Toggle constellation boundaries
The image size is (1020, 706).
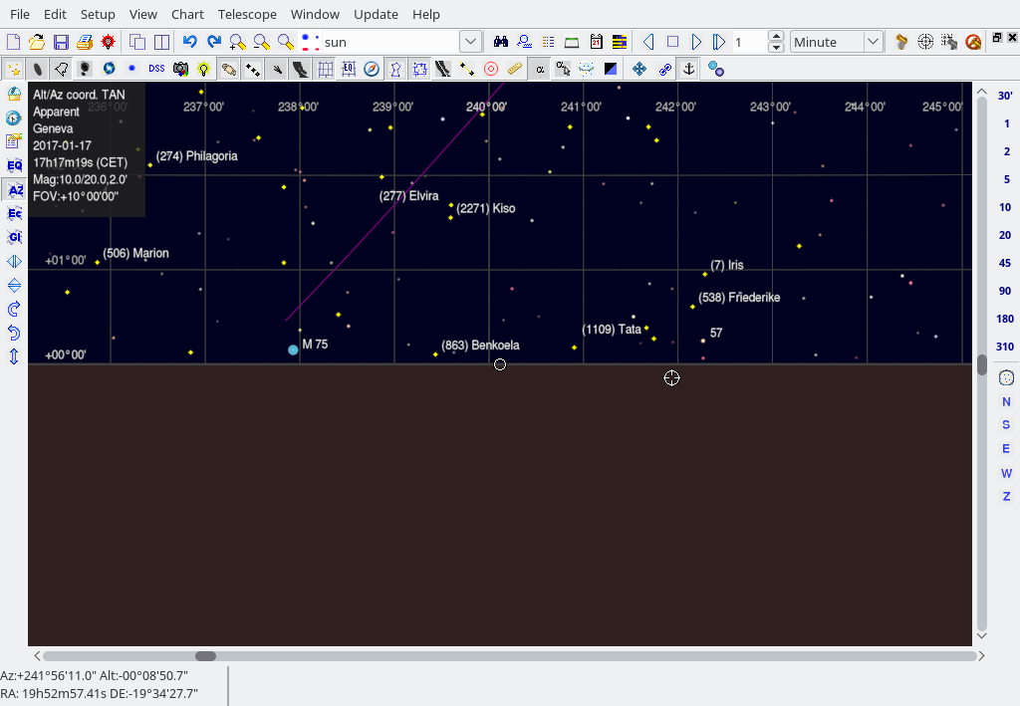(419, 69)
